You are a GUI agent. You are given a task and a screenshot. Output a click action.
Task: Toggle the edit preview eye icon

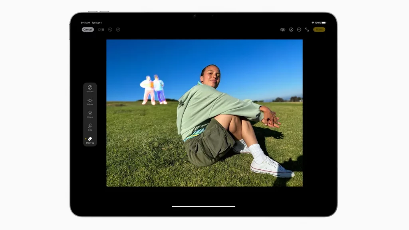point(282,30)
